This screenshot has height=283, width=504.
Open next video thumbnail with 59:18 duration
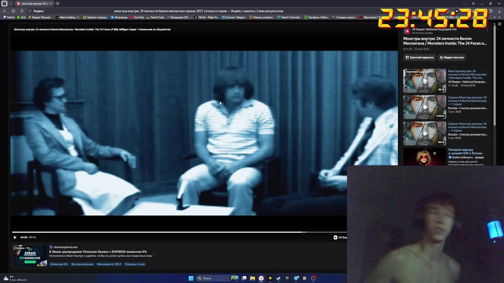[424, 81]
